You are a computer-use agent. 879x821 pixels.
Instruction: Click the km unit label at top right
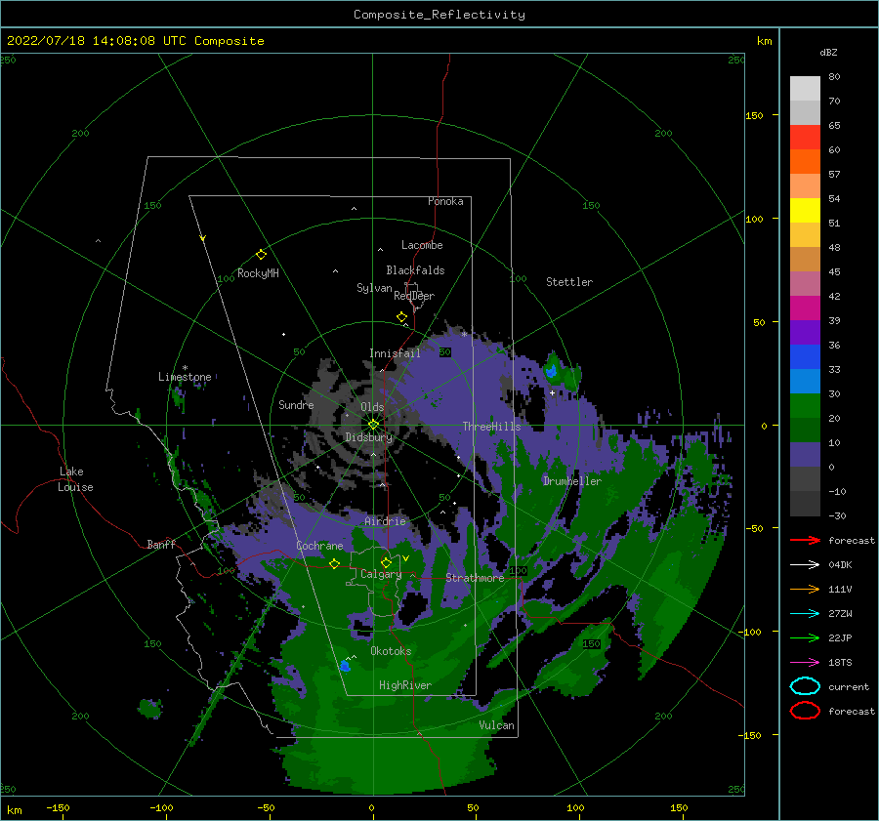pos(764,41)
